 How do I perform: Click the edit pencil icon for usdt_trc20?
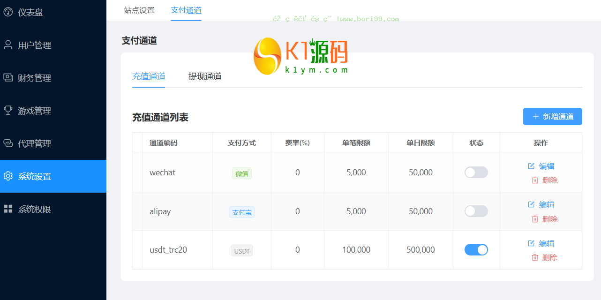(x=531, y=243)
